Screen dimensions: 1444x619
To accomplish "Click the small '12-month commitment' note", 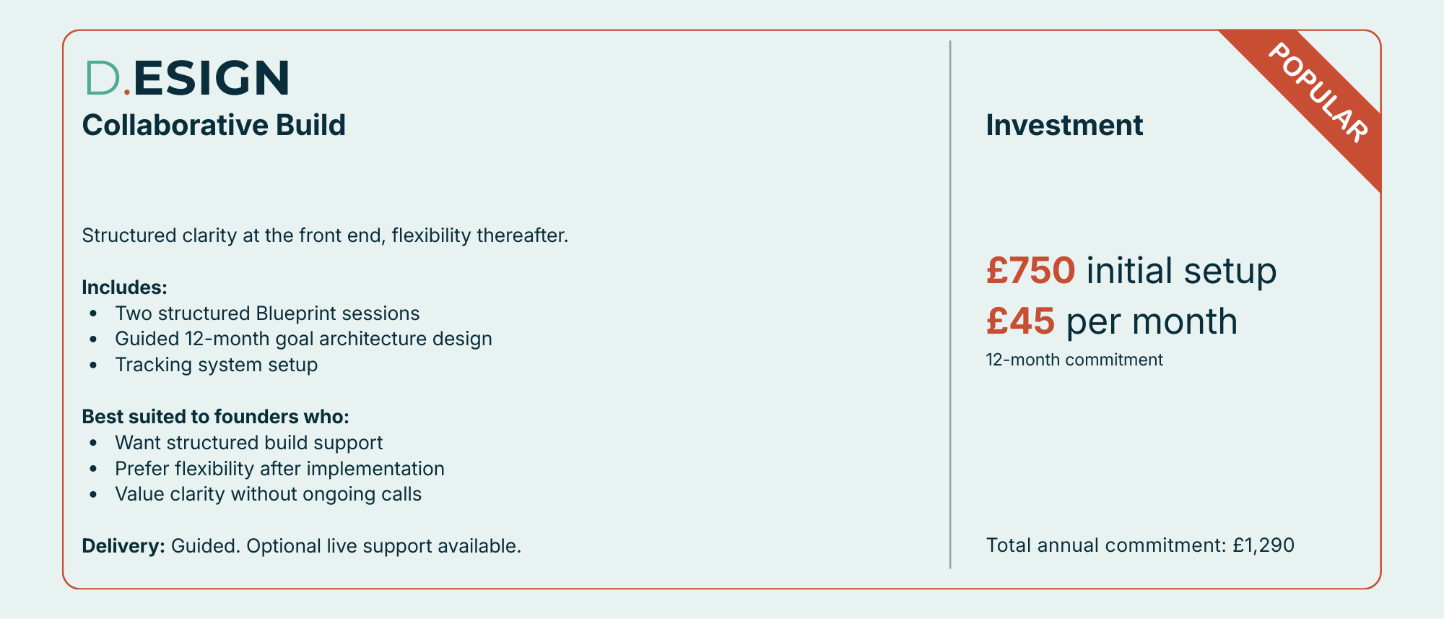I will [1074, 360].
